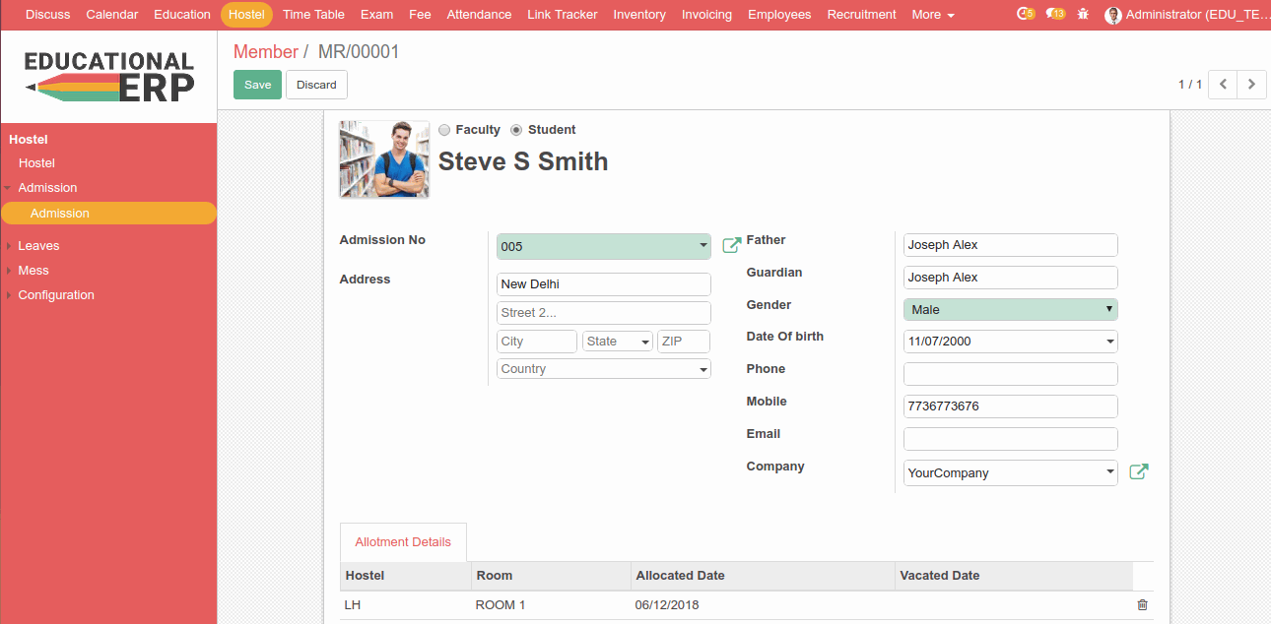Image resolution: width=1271 pixels, height=624 pixels.
Task: Open the Country dropdown
Action: 604,369
